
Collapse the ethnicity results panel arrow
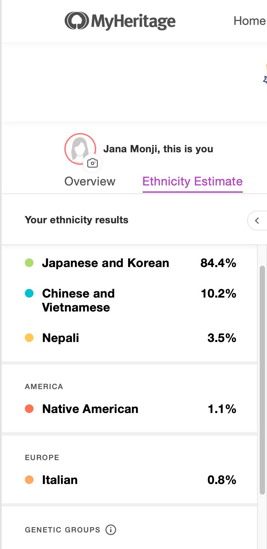click(x=257, y=221)
